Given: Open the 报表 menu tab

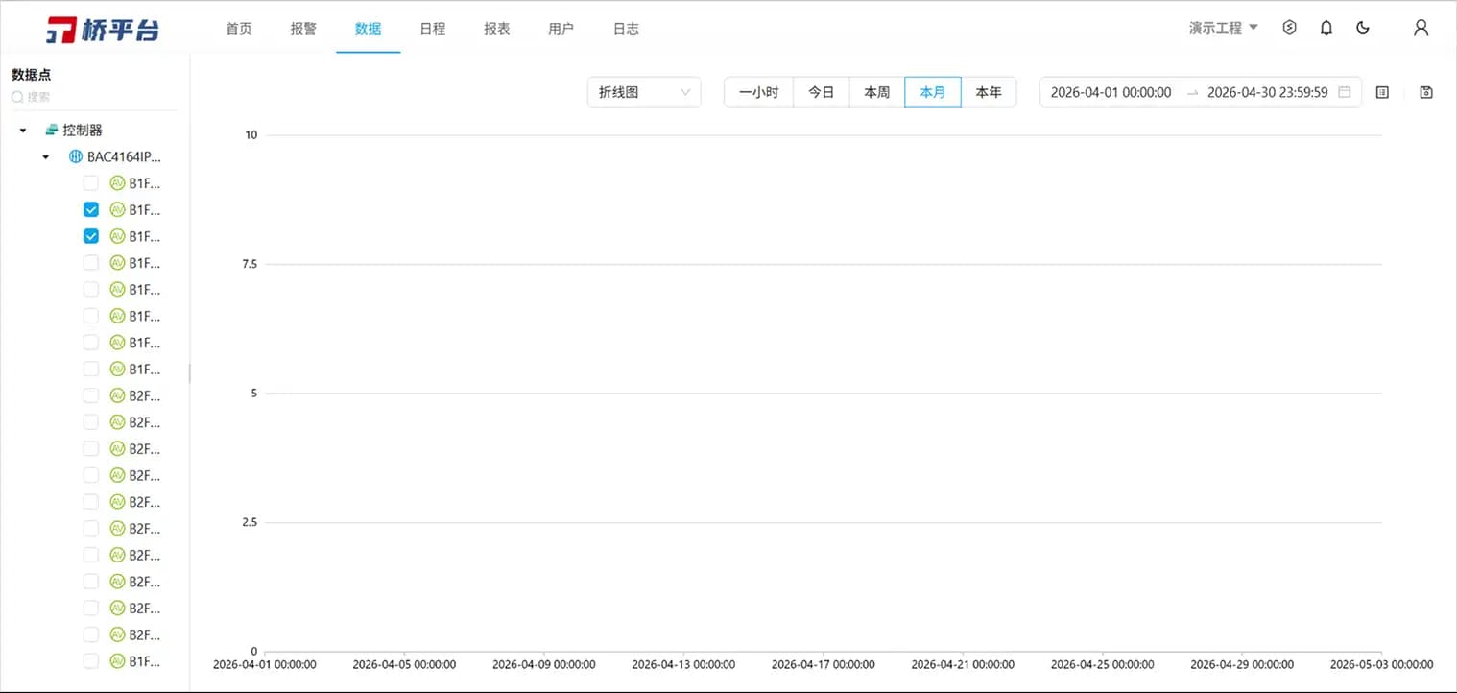Looking at the screenshot, I should pyautogui.click(x=497, y=28).
